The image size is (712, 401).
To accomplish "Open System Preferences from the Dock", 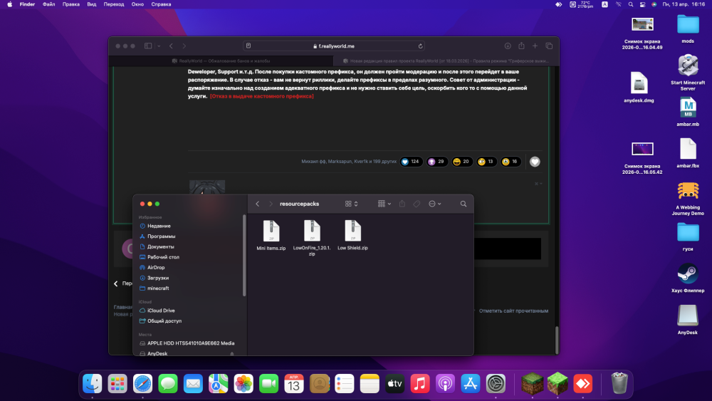I will pos(496,384).
